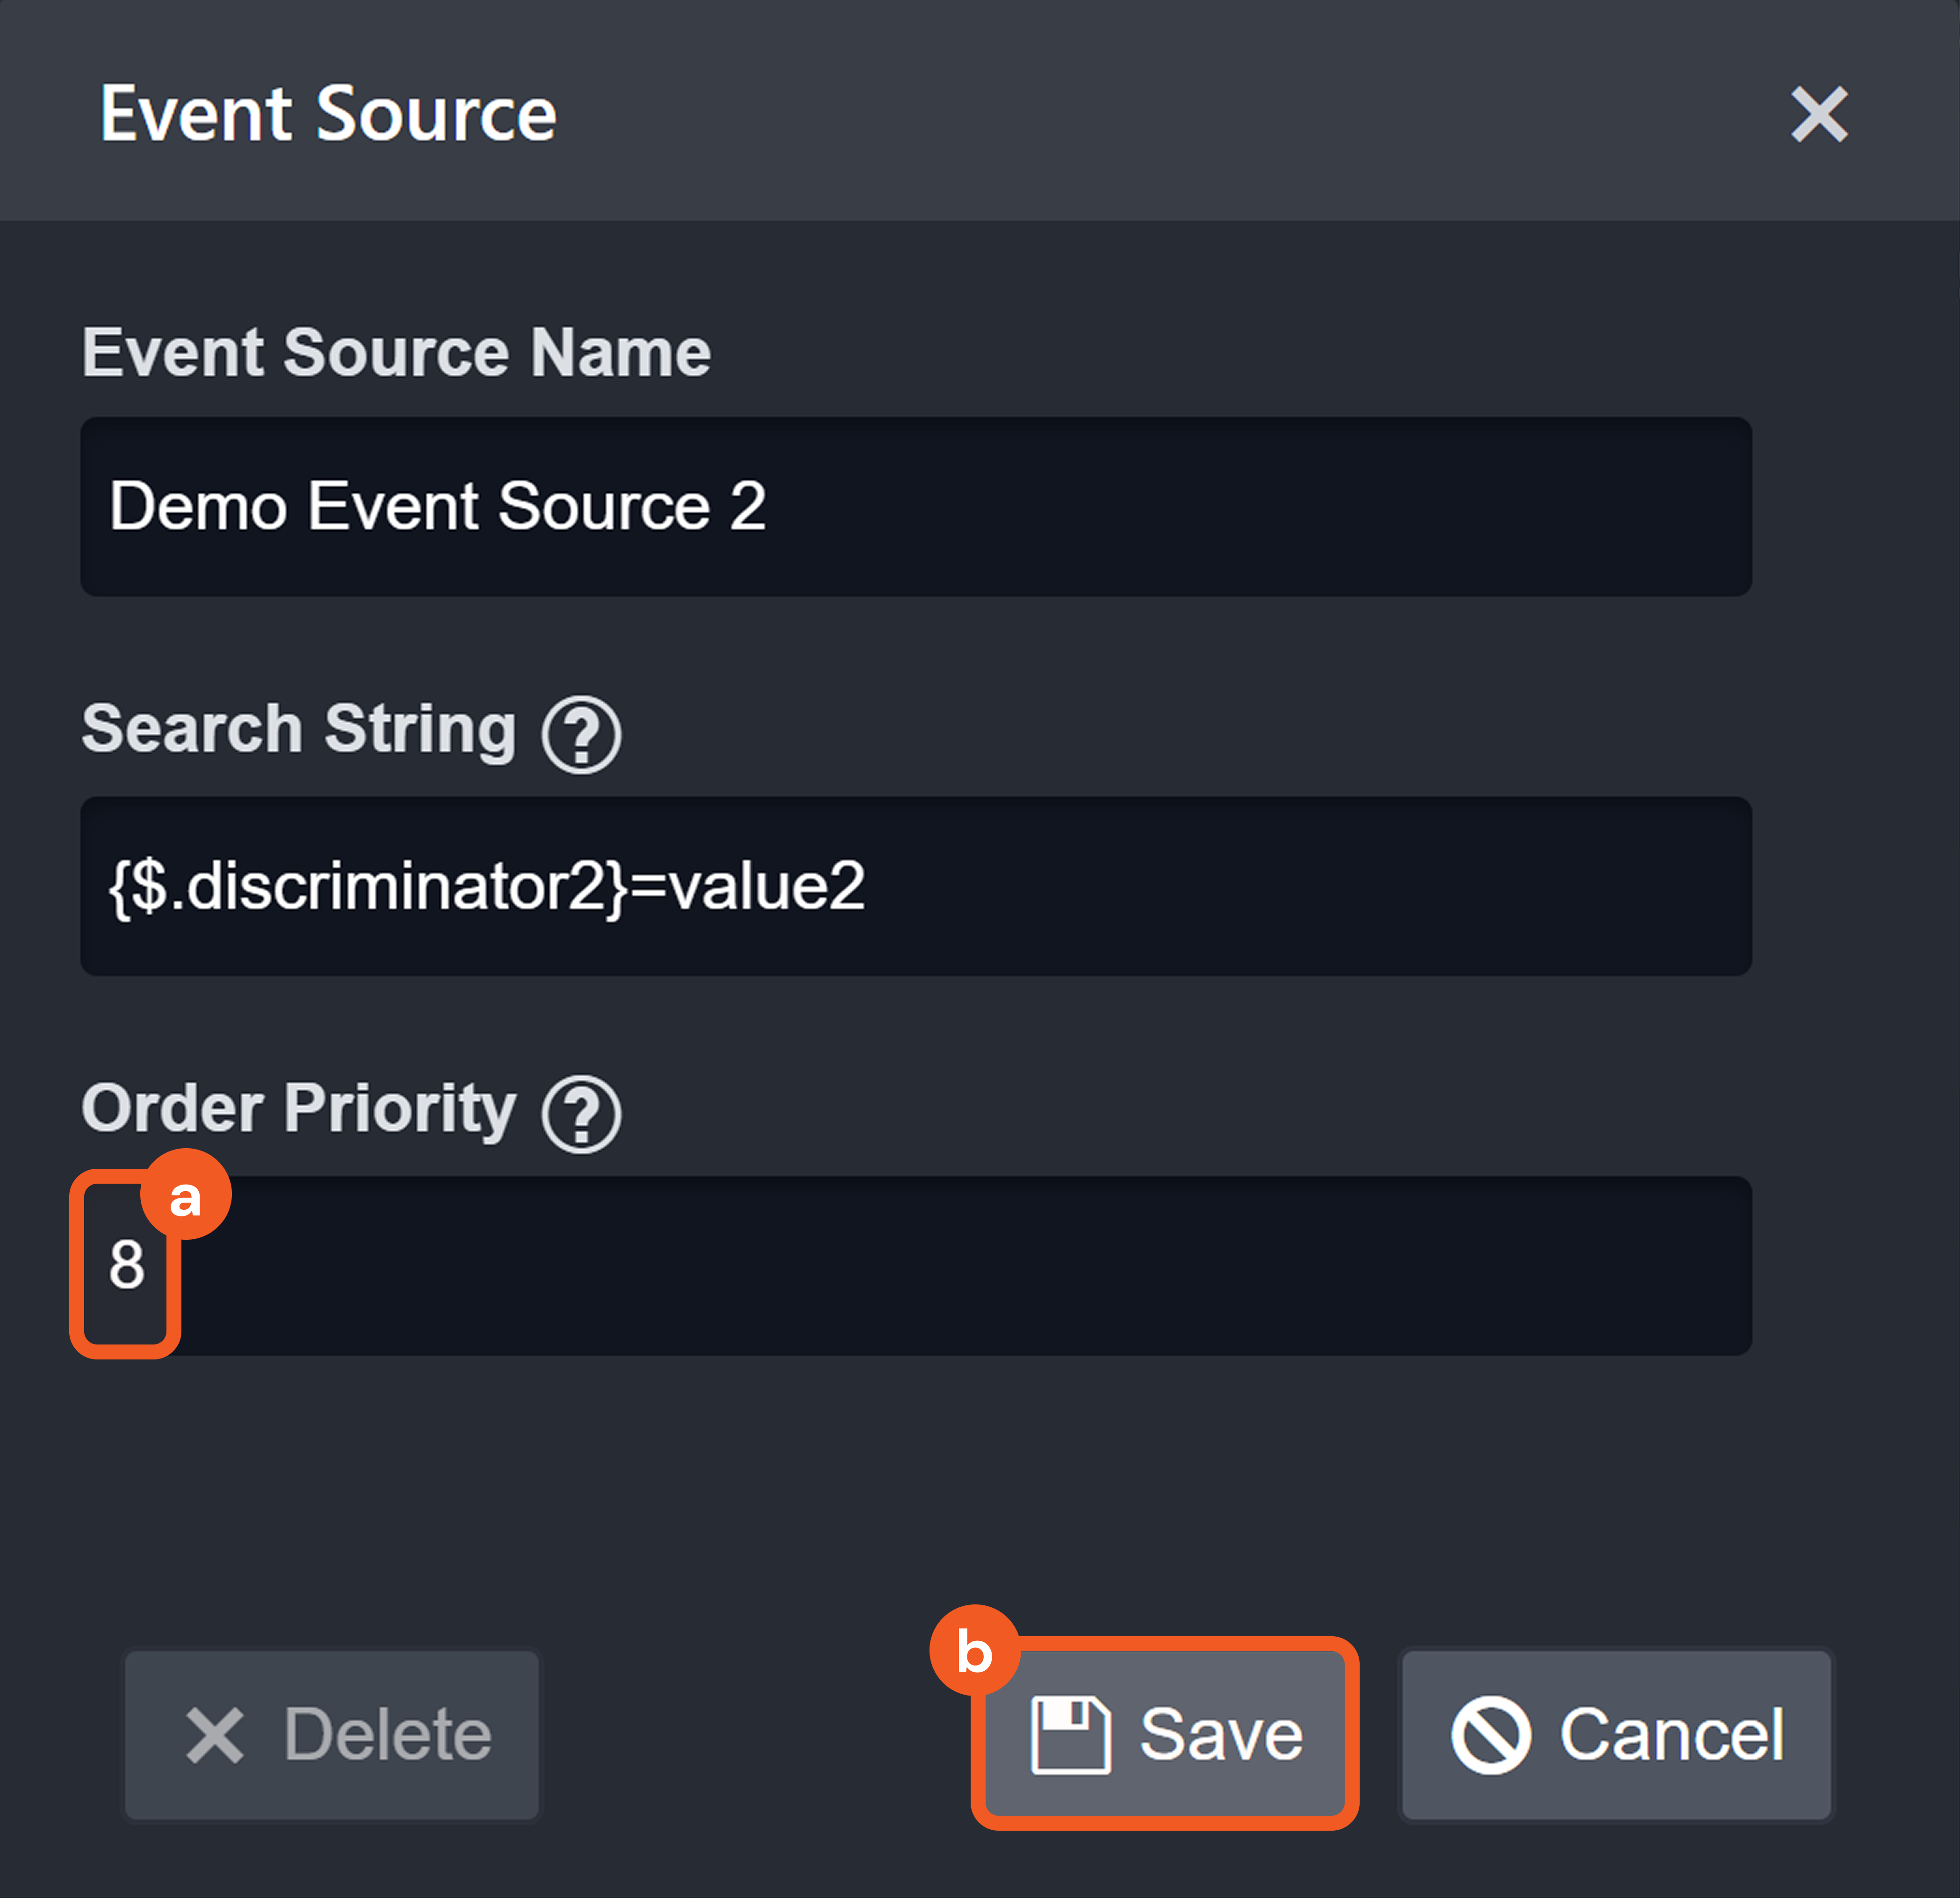1960x1898 pixels.
Task: Open the Search String help tooltip icon
Action: [581, 735]
